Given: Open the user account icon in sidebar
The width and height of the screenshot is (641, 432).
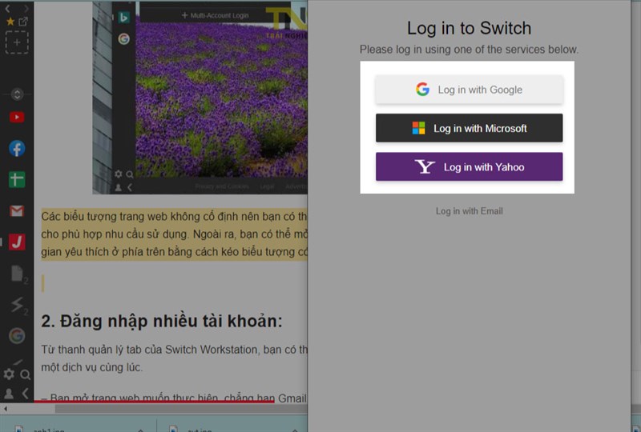Looking at the screenshot, I should tap(9, 394).
